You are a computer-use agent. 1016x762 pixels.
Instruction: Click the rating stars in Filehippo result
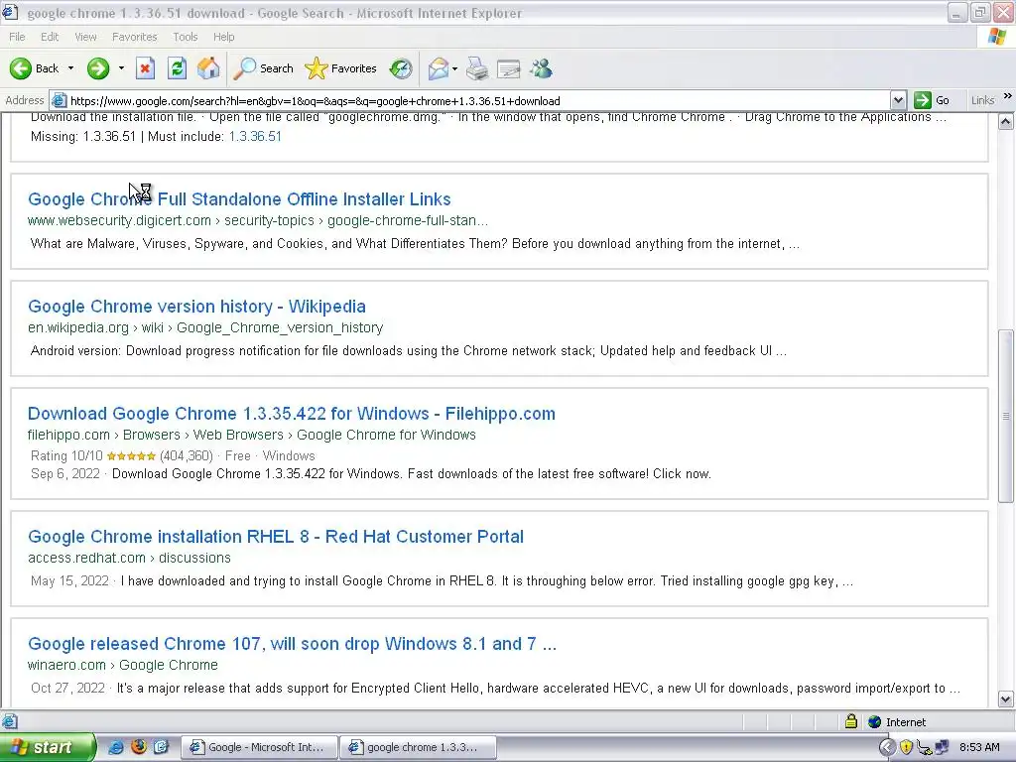coord(131,456)
